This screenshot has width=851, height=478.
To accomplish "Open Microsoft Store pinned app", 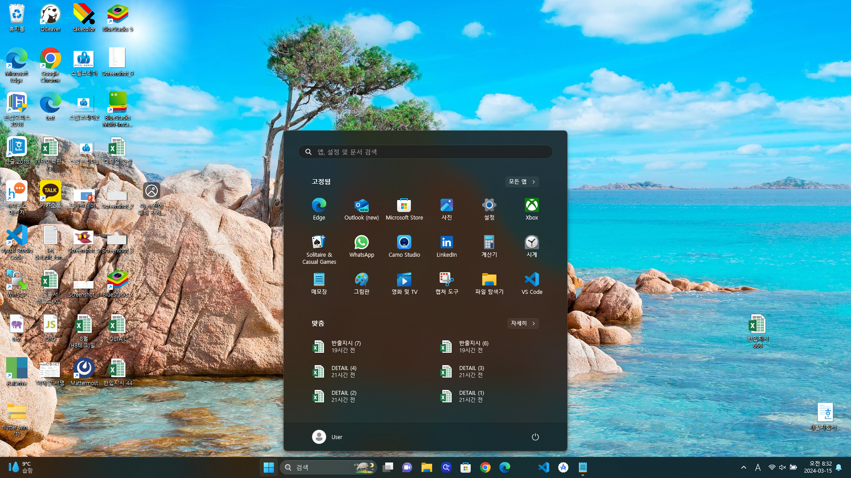I will pos(404,209).
